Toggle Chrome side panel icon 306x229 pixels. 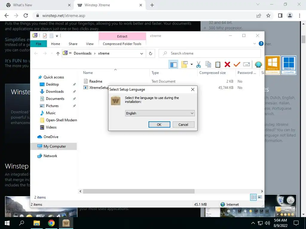pos(280,16)
